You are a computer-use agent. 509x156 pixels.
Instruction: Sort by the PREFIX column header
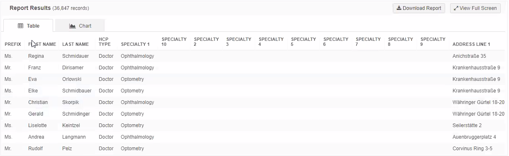[13, 44]
